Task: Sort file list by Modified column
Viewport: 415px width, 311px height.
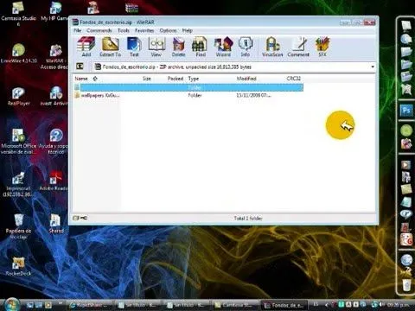Action: (x=246, y=79)
